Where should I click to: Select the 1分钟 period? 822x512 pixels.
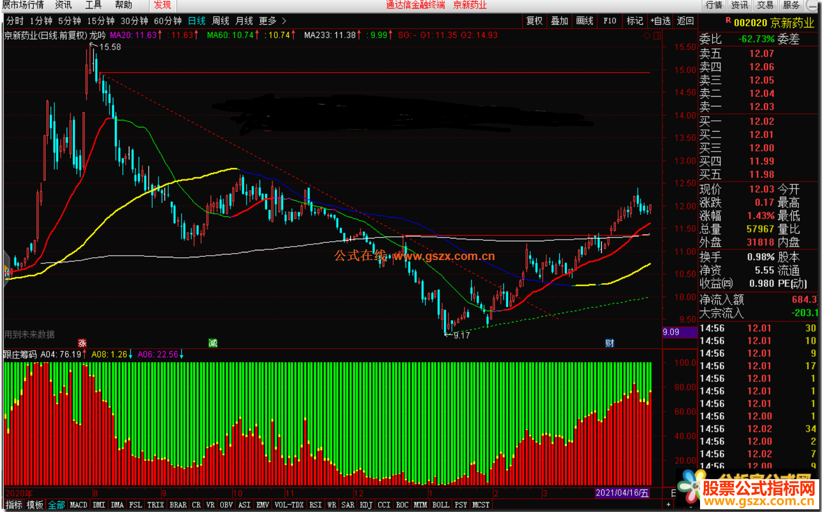point(41,21)
